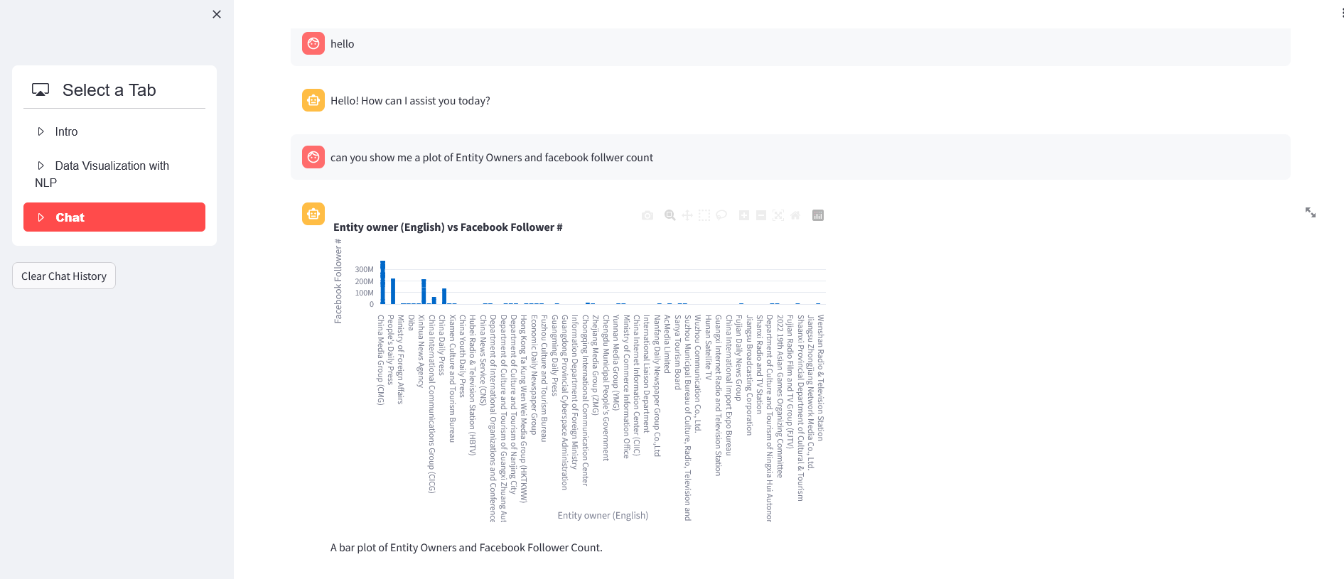Image resolution: width=1344 pixels, height=579 pixels.
Task: Zoom out on the chart
Action: pyautogui.click(x=761, y=215)
